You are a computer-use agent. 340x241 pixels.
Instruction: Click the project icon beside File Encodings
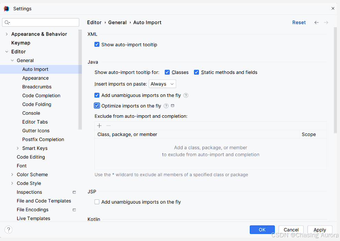[x=74, y=210]
